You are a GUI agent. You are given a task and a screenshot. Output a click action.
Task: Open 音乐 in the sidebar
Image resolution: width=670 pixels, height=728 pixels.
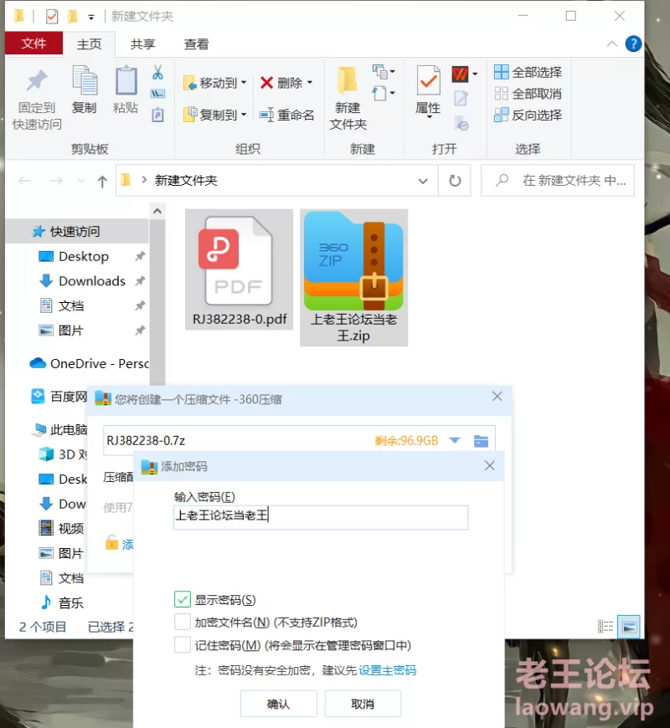[61, 602]
